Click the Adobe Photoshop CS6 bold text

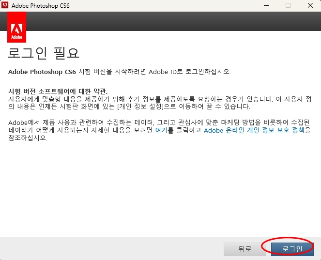[42, 72]
